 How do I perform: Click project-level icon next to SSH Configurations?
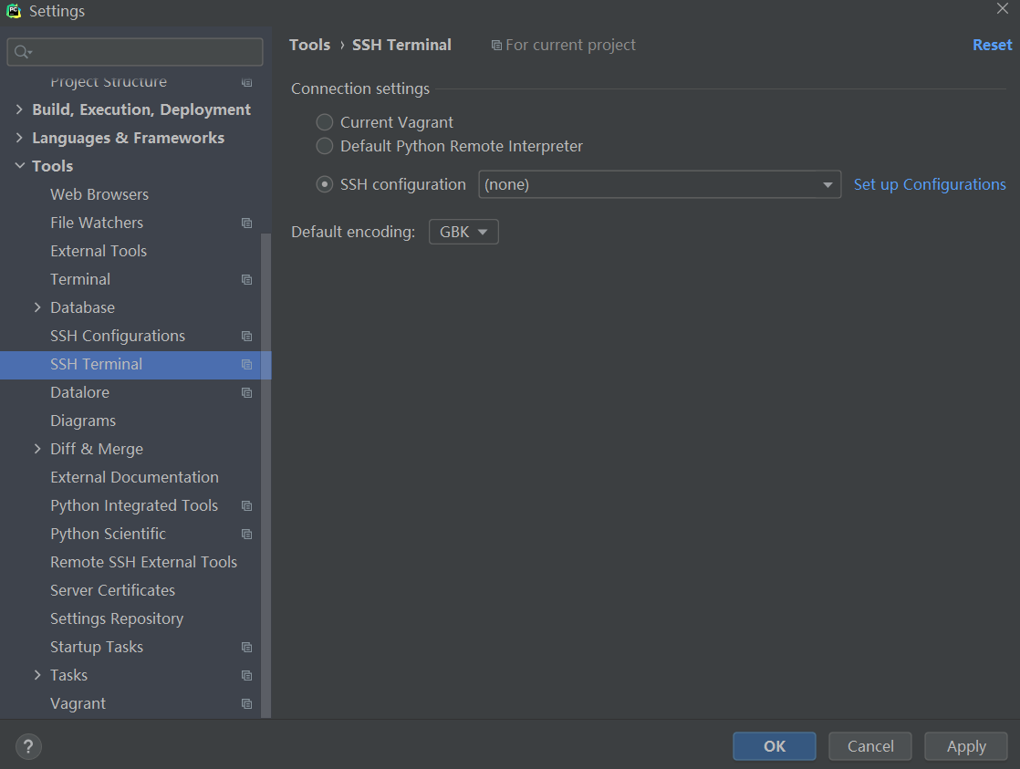[246, 337]
